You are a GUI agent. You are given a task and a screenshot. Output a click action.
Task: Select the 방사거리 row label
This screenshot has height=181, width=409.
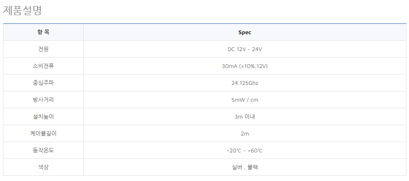click(x=43, y=100)
